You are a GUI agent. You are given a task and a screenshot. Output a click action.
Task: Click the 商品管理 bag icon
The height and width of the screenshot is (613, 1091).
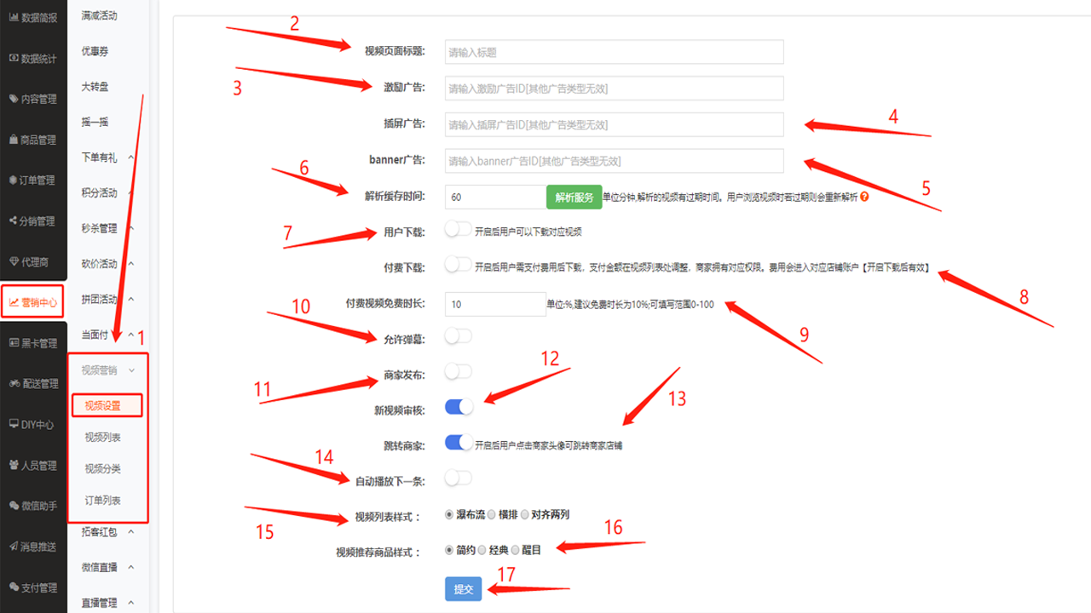coord(13,140)
